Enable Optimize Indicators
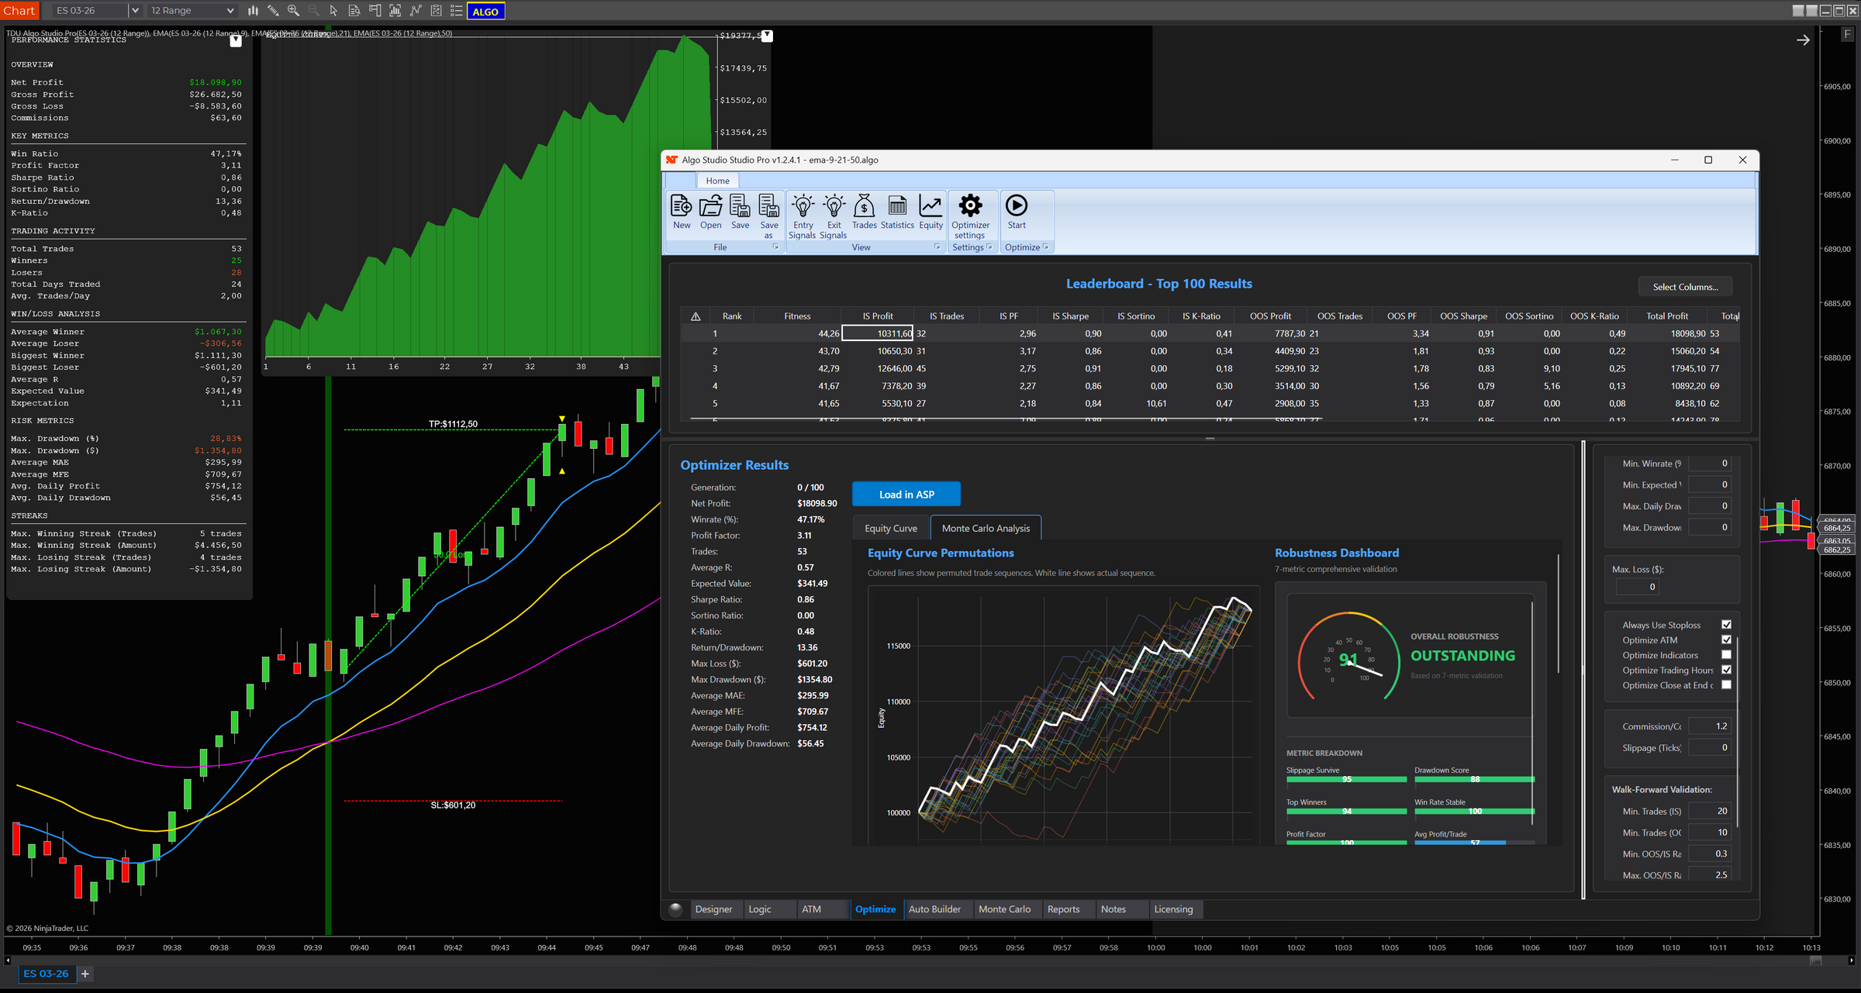Image resolution: width=1861 pixels, height=993 pixels. pos(1725,654)
